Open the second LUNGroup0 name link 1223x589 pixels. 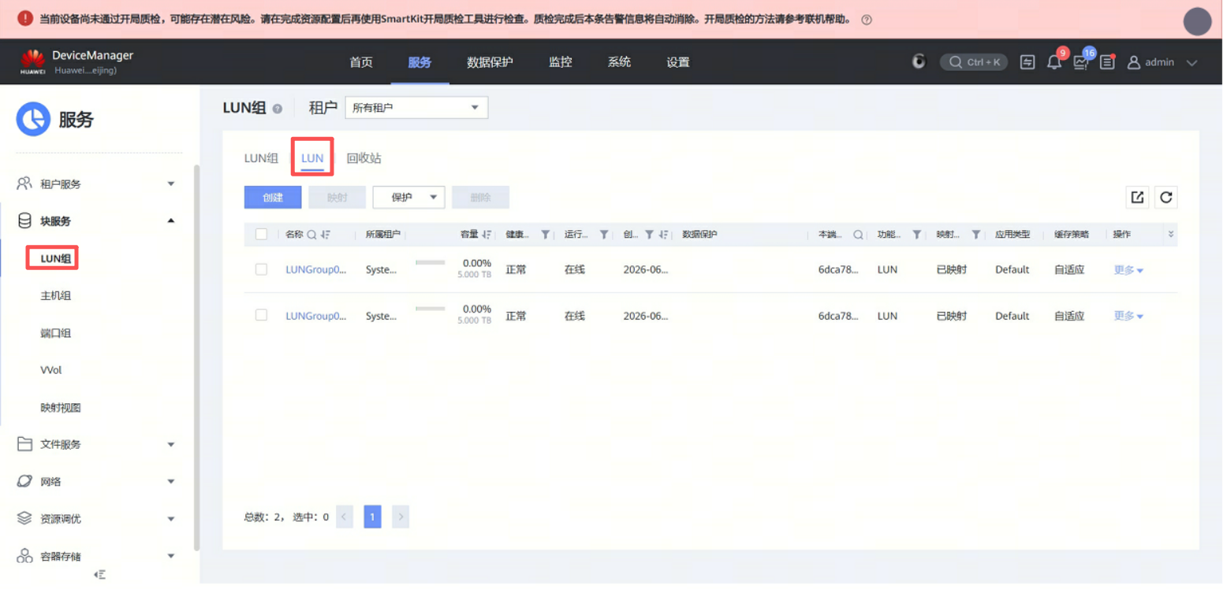point(316,316)
